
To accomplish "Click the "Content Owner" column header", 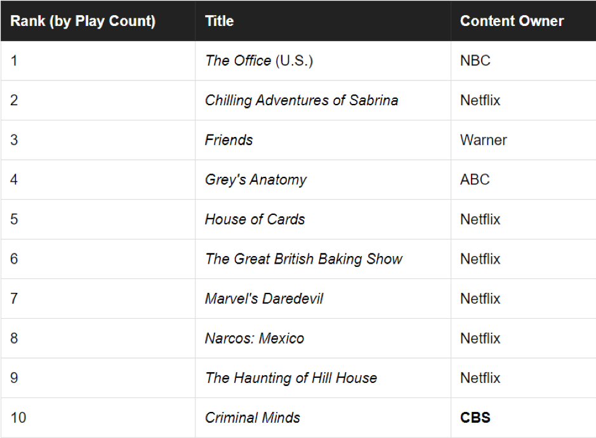I will [512, 21].
